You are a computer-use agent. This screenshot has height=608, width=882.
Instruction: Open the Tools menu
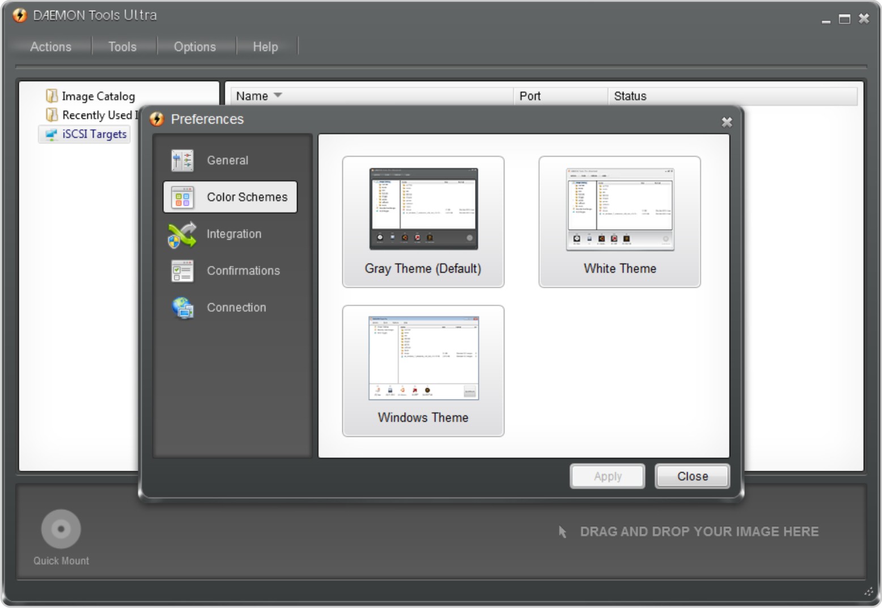[x=122, y=46]
